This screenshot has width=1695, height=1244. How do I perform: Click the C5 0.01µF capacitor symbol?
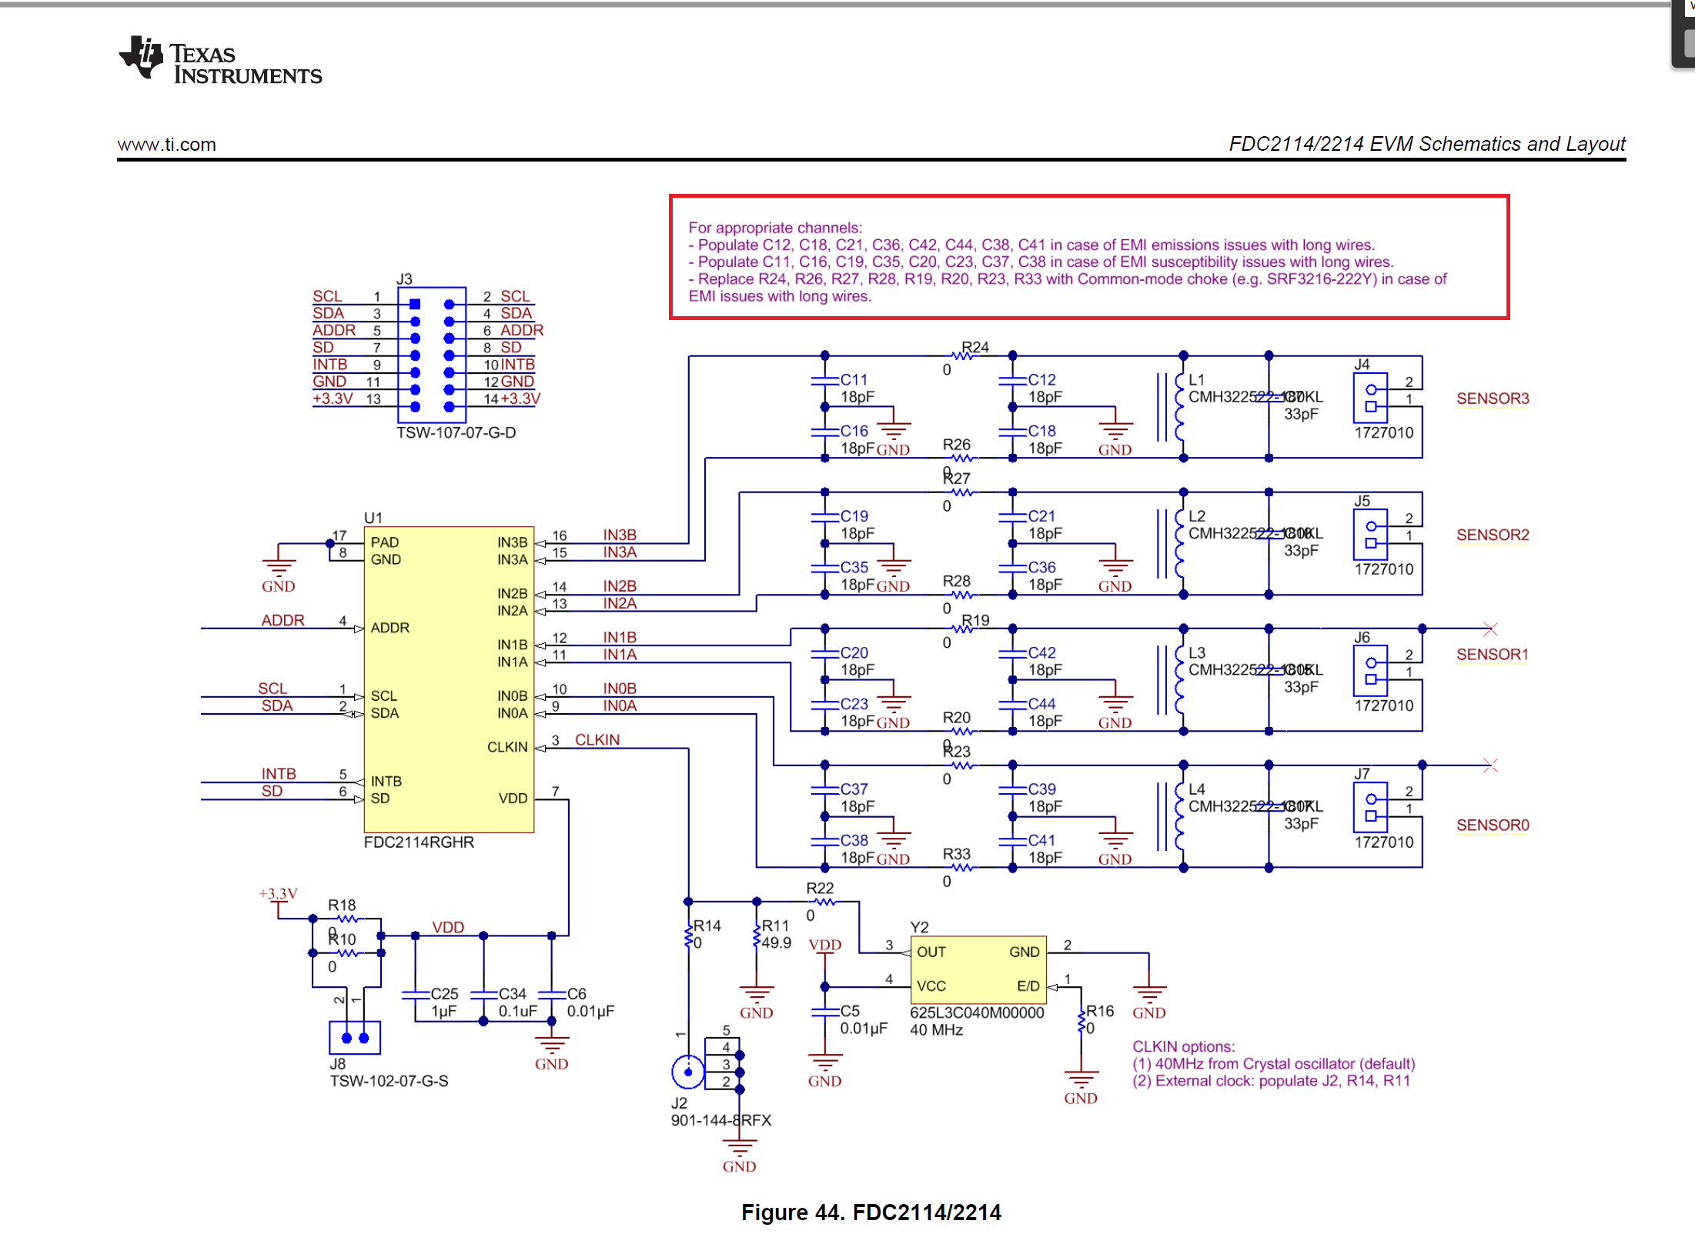(x=824, y=1012)
